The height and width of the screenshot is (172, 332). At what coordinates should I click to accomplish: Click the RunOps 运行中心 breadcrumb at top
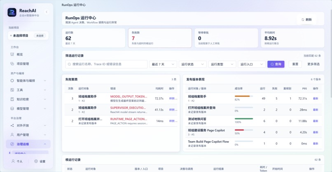[x=73, y=5]
